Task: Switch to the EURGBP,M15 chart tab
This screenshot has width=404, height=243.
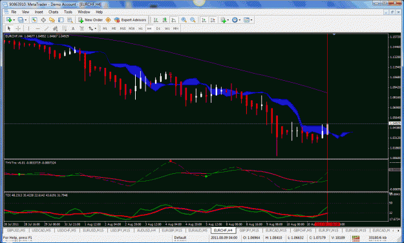Action: pyautogui.click(x=172, y=230)
